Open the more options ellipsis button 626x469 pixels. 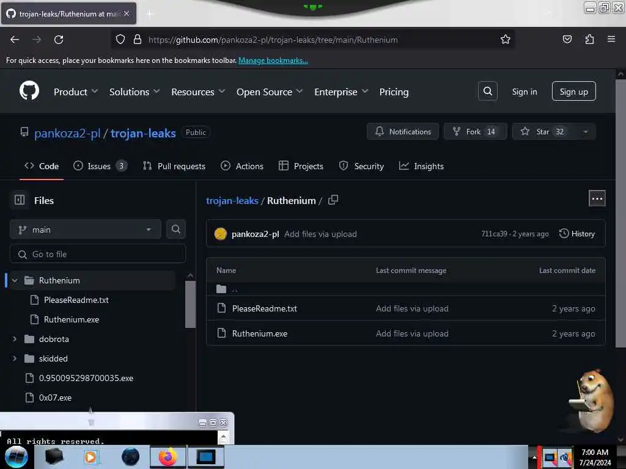[x=597, y=198]
